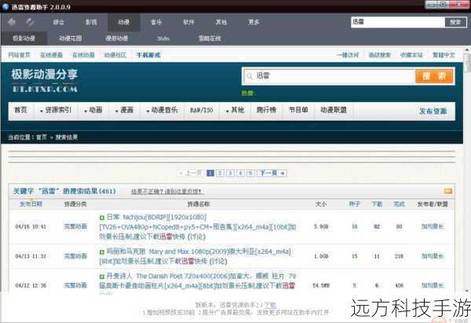Open the 更多 tab in the toolbar
The image size is (471, 323).
(254, 22)
